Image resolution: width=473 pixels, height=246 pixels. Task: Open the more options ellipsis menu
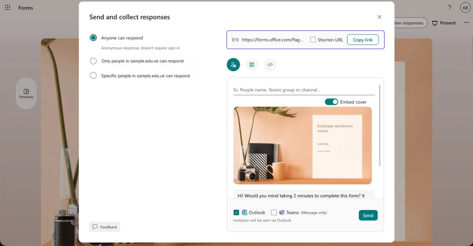coord(466,23)
